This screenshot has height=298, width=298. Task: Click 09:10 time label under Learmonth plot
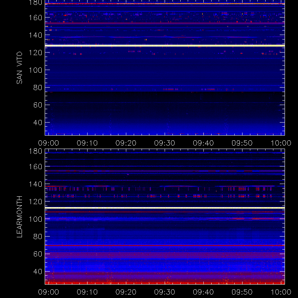(x=87, y=292)
